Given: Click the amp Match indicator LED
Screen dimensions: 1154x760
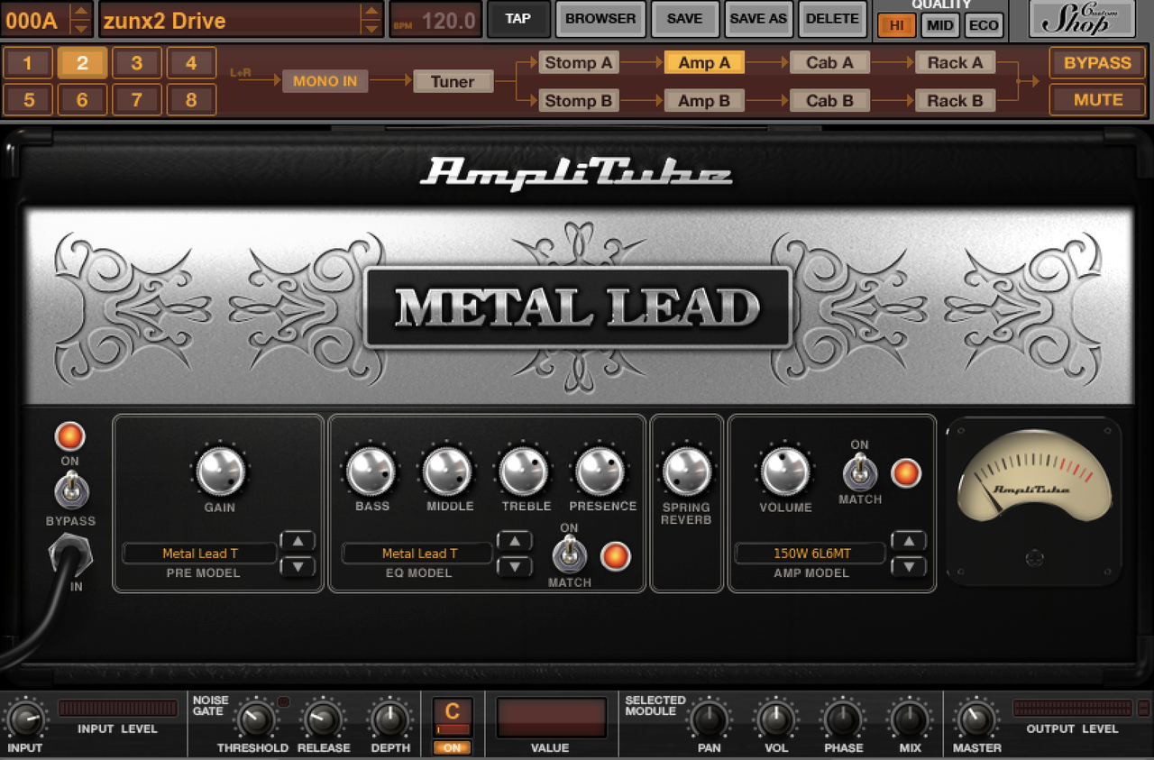Looking at the screenshot, I should [x=906, y=472].
